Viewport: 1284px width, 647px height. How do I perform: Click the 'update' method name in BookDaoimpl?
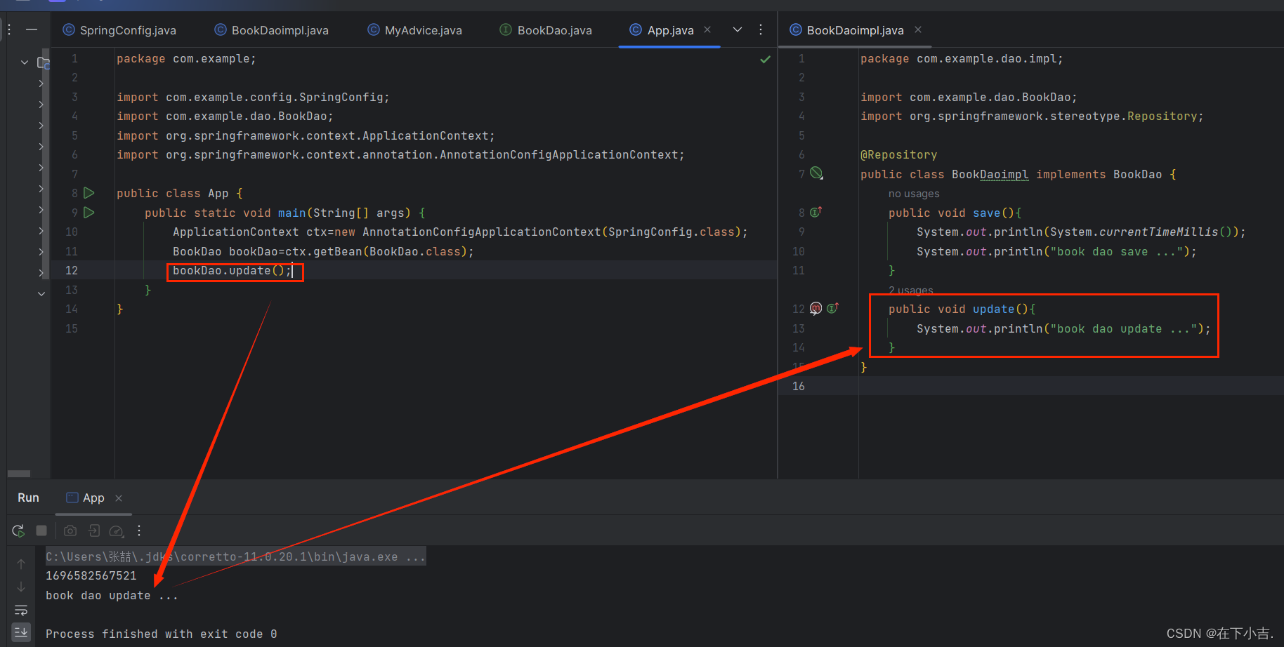(993, 309)
